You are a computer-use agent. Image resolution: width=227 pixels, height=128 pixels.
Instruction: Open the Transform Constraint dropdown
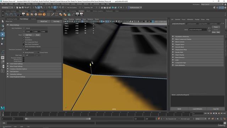tap(33, 49)
